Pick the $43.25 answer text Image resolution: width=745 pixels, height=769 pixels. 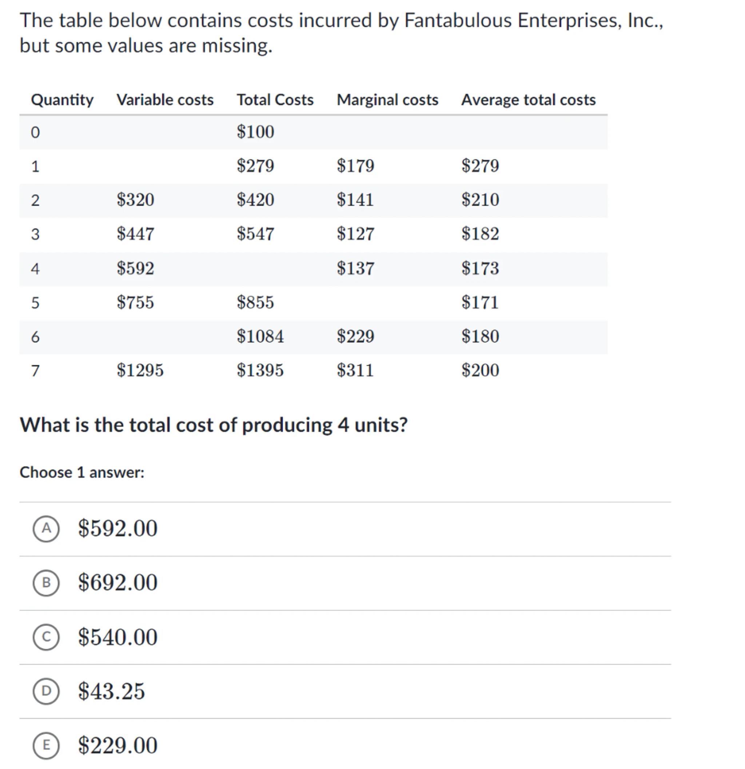[111, 691]
